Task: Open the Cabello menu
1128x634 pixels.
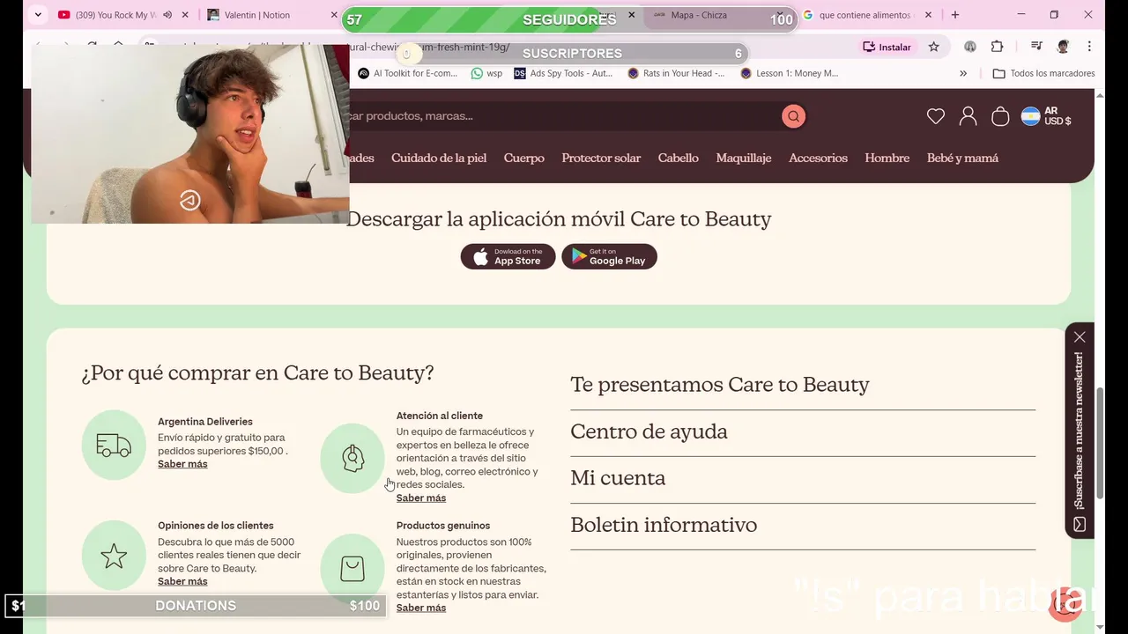Action: 679,158
